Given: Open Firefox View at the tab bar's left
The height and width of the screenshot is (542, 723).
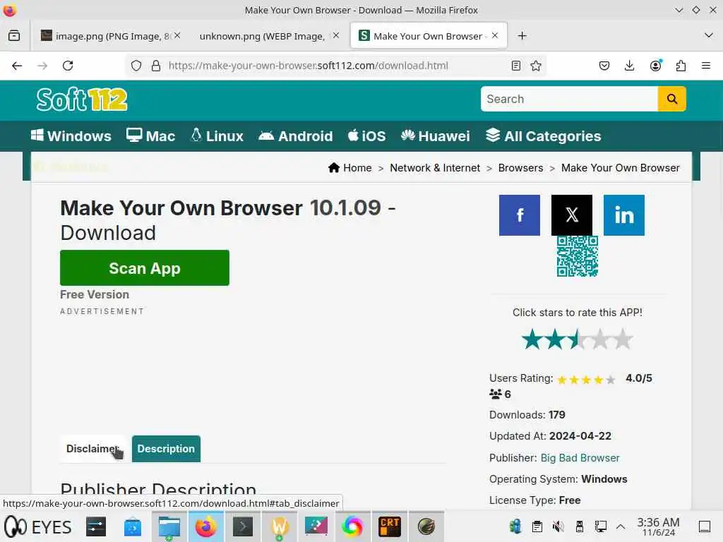Looking at the screenshot, I should pos(14,35).
